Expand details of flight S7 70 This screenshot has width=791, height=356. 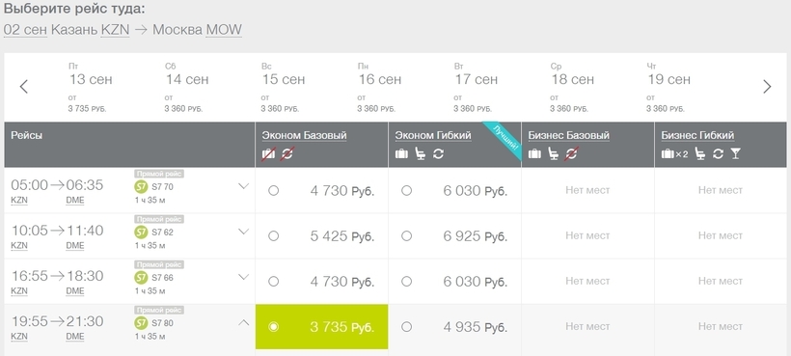pyautogui.click(x=244, y=186)
